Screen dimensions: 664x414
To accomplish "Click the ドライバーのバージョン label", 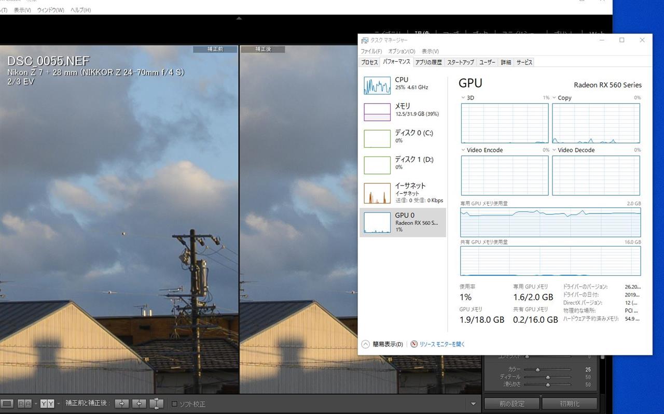I will point(585,287).
